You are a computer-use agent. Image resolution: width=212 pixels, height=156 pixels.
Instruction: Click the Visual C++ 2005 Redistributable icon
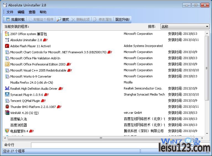(x=7, y=70)
